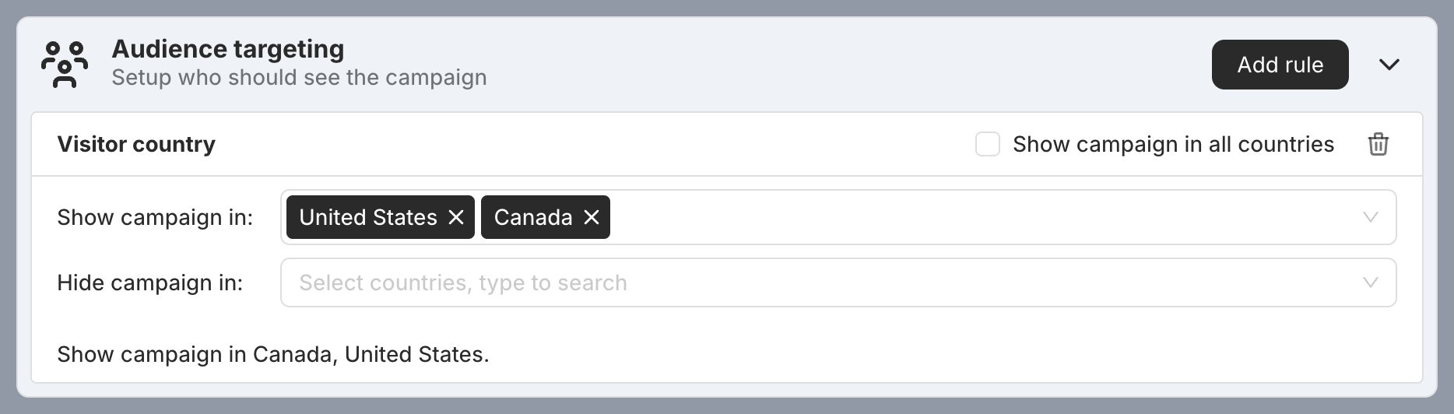Focus the 'Select countries, type to search' field
Screen dimensions: 1454x414
point(838,282)
